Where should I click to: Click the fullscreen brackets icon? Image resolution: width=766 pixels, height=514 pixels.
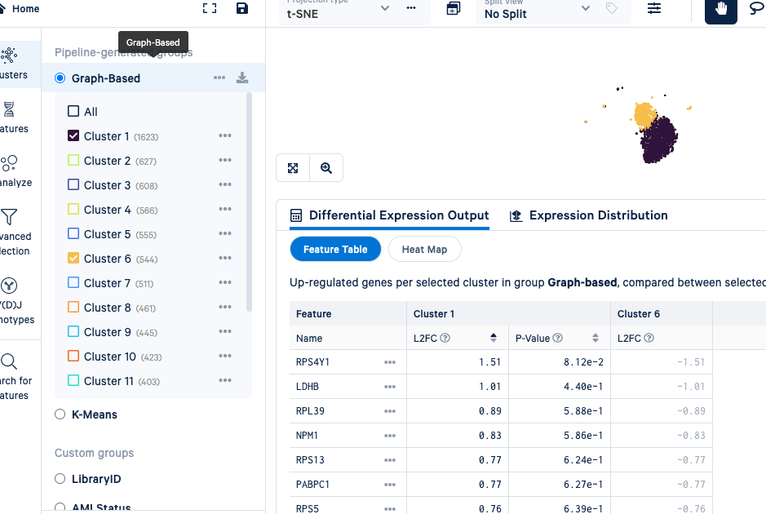point(210,8)
